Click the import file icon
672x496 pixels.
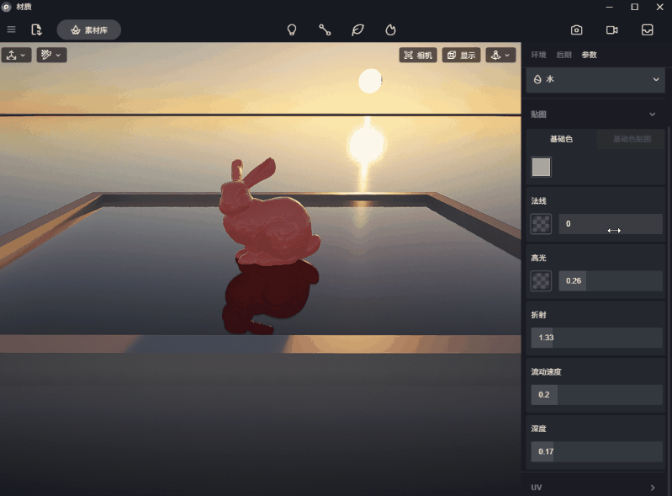point(36,29)
